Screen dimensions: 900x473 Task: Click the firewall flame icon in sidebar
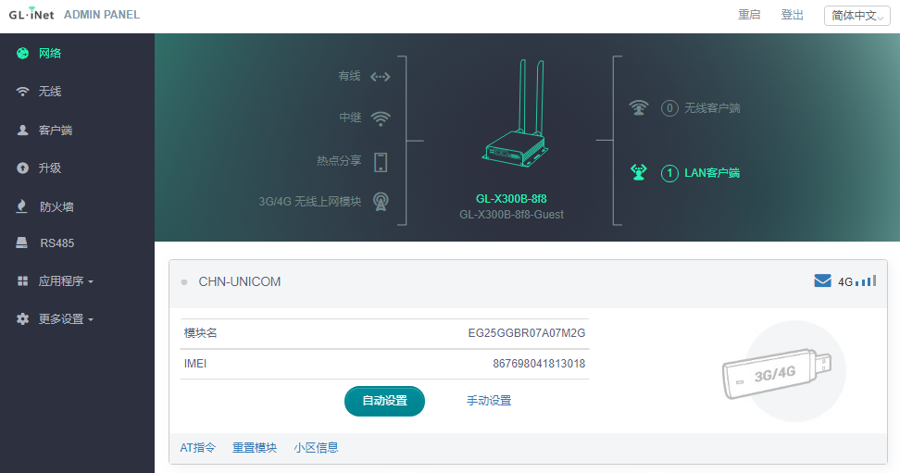pos(22,206)
